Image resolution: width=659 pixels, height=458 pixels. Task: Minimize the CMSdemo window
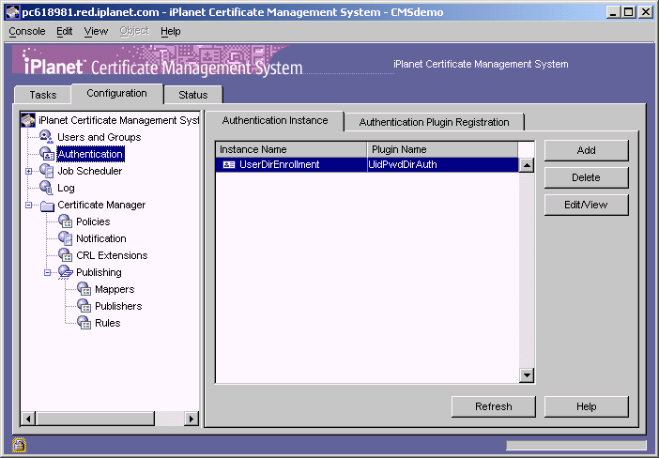[613, 12]
